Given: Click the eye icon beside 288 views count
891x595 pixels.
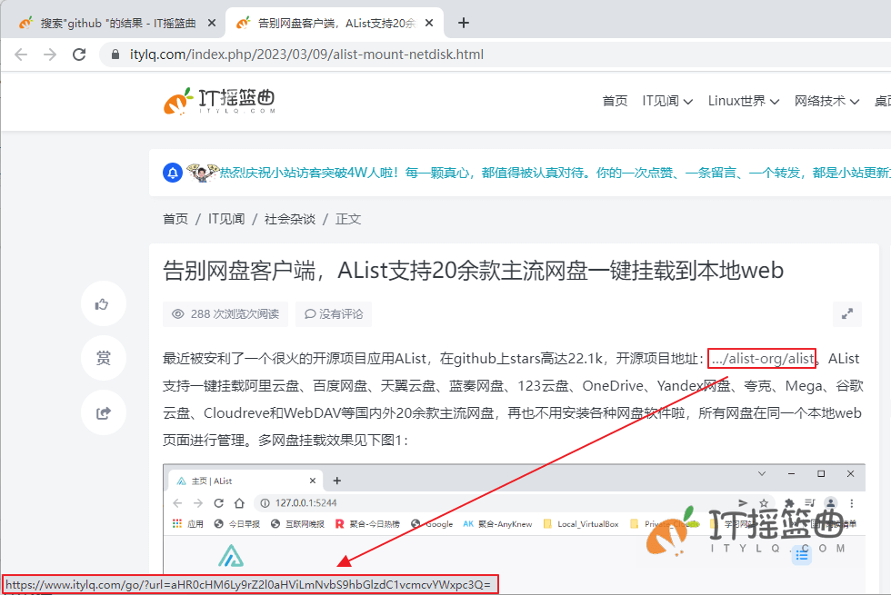Looking at the screenshot, I should 178,314.
